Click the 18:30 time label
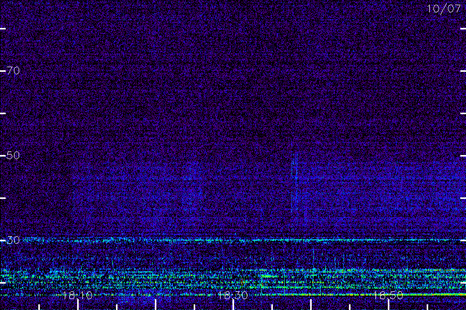The width and height of the screenshot is (466, 310). [232, 295]
